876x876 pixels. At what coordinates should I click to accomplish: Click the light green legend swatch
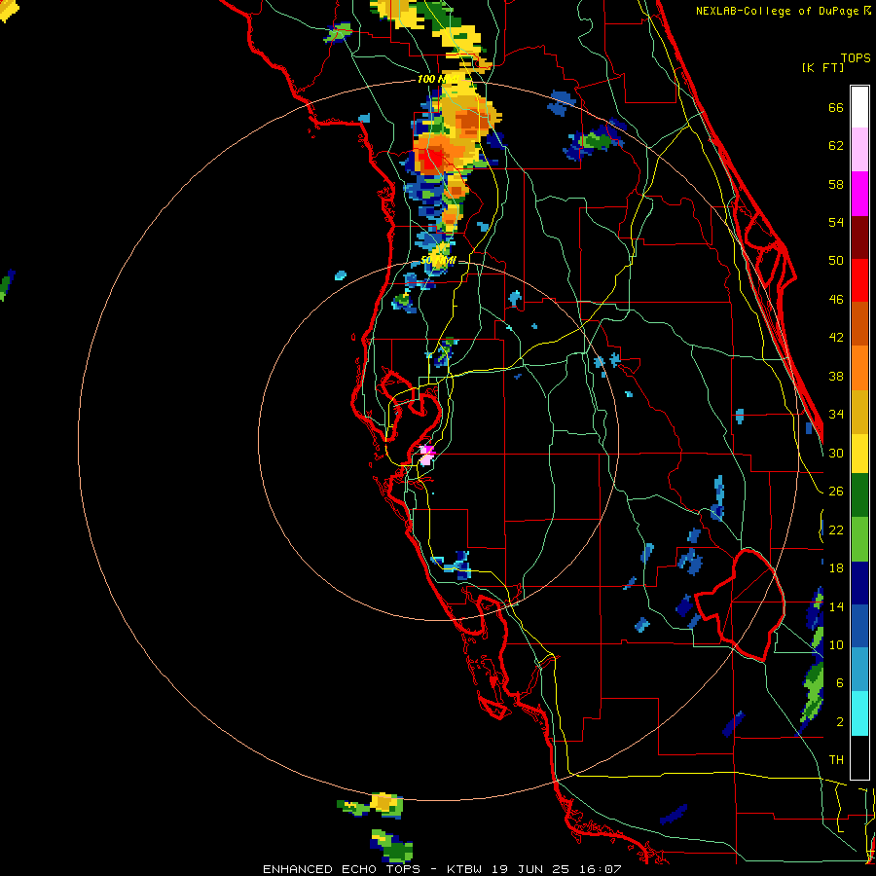pos(859,539)
